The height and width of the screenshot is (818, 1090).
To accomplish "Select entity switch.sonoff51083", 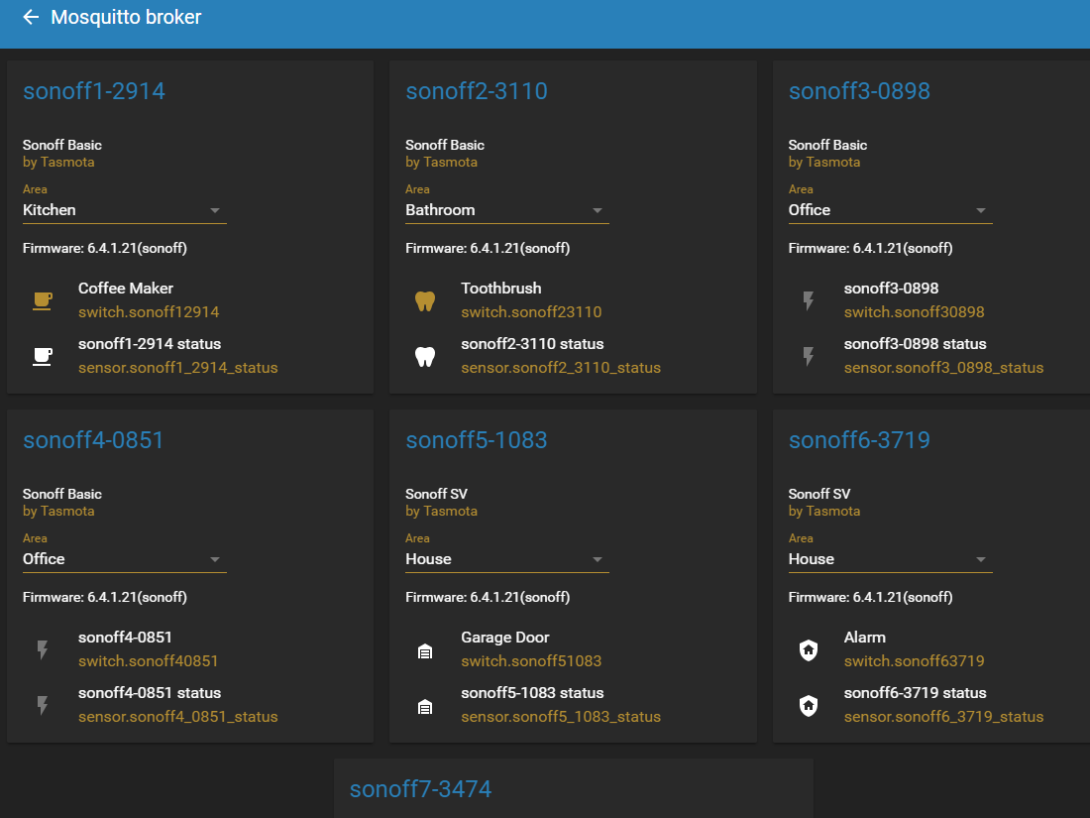I will point(531,661).
